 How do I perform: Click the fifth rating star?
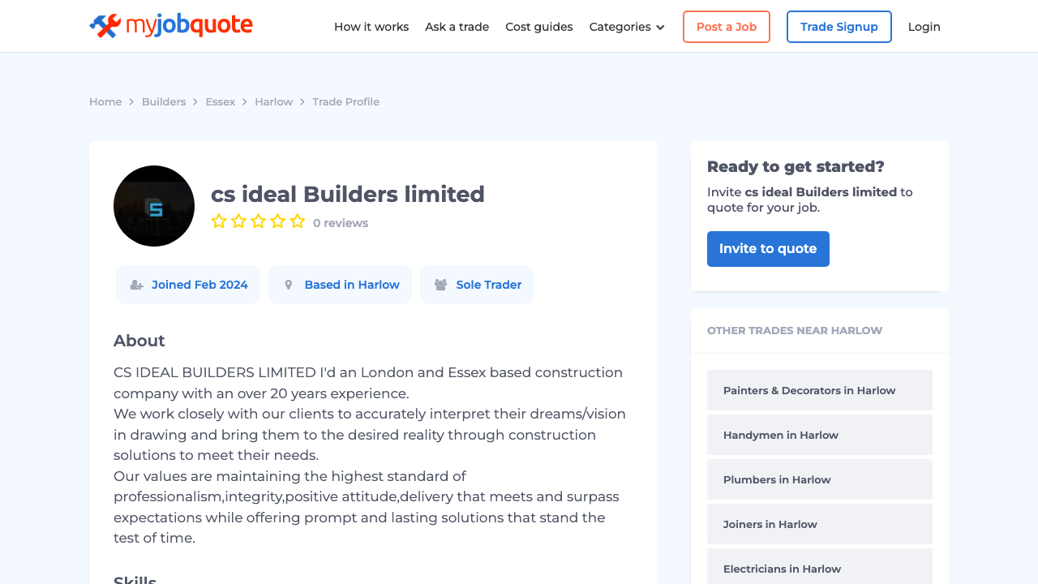(298, 220)
